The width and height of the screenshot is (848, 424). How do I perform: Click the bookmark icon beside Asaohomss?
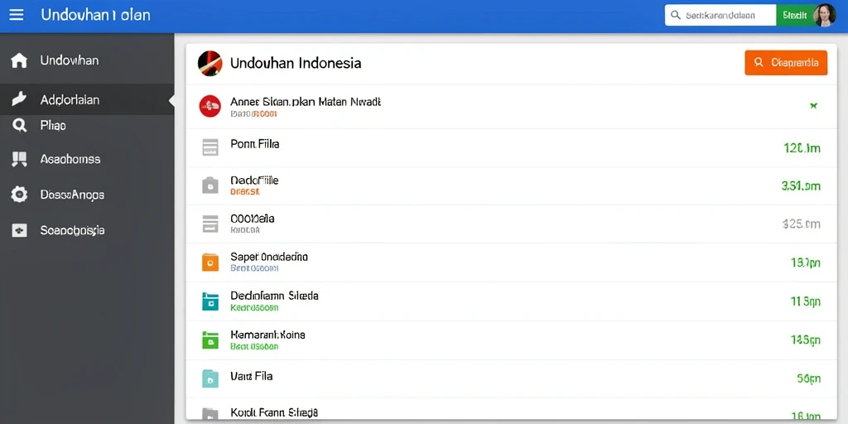click(x=19, y=159)
